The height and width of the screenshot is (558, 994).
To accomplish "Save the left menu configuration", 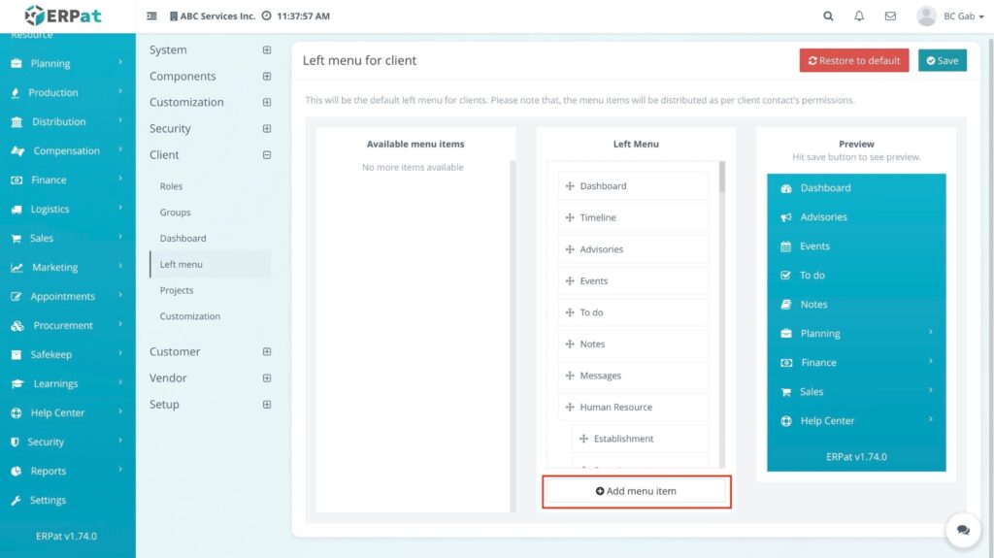I will click(x=942, y=61).
